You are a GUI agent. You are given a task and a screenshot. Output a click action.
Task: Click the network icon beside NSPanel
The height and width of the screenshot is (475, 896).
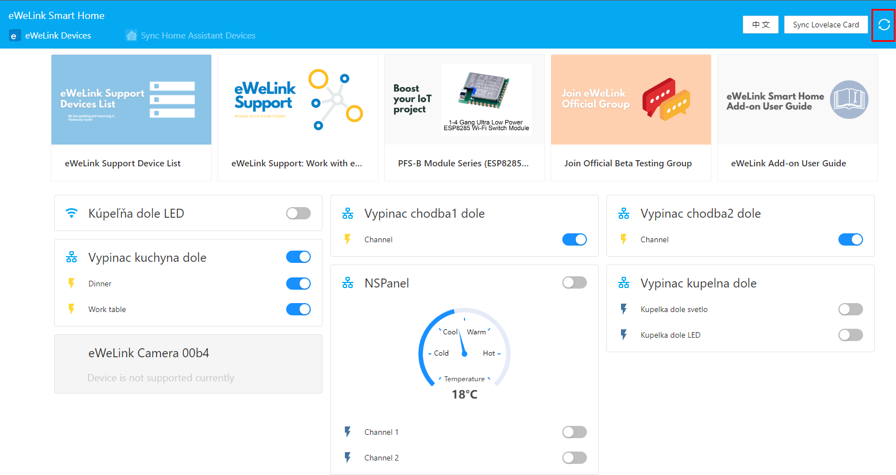click(348, 283)
